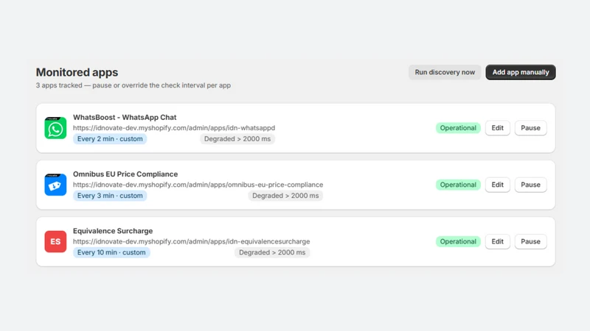Viewport: 590px width, 331px height.
Task: Click the "WhatsBoost - WhatsApp Chat" title
Action: (125, 118)
